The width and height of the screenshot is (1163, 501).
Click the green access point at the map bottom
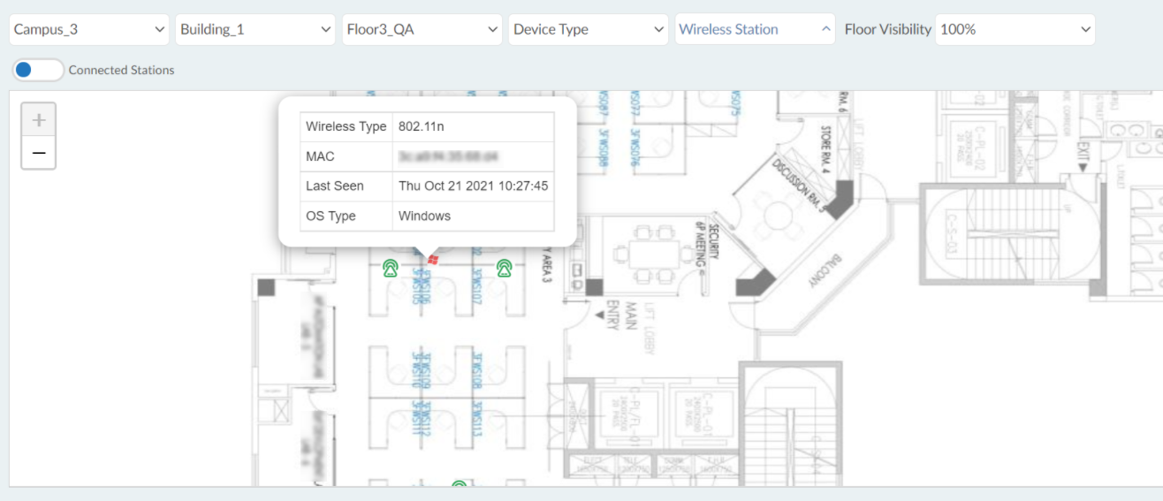pos(459,483)
